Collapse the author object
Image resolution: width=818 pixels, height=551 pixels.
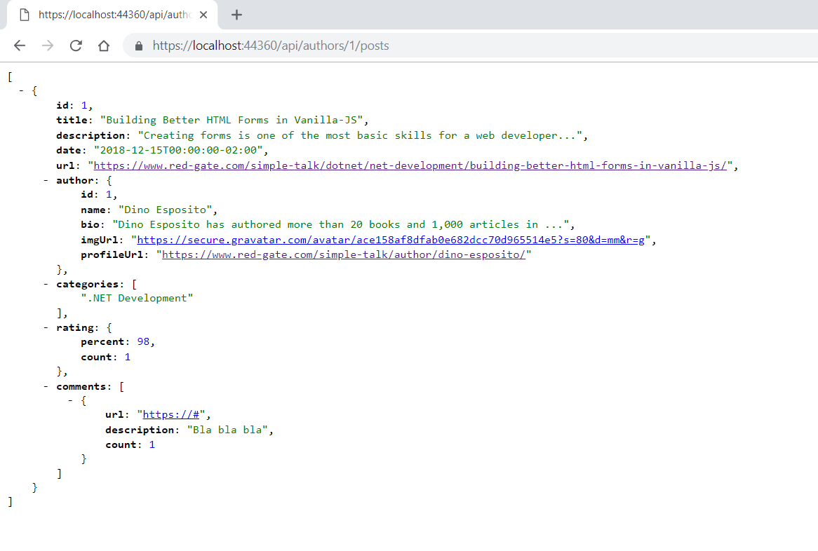click(x=46, y=180)
